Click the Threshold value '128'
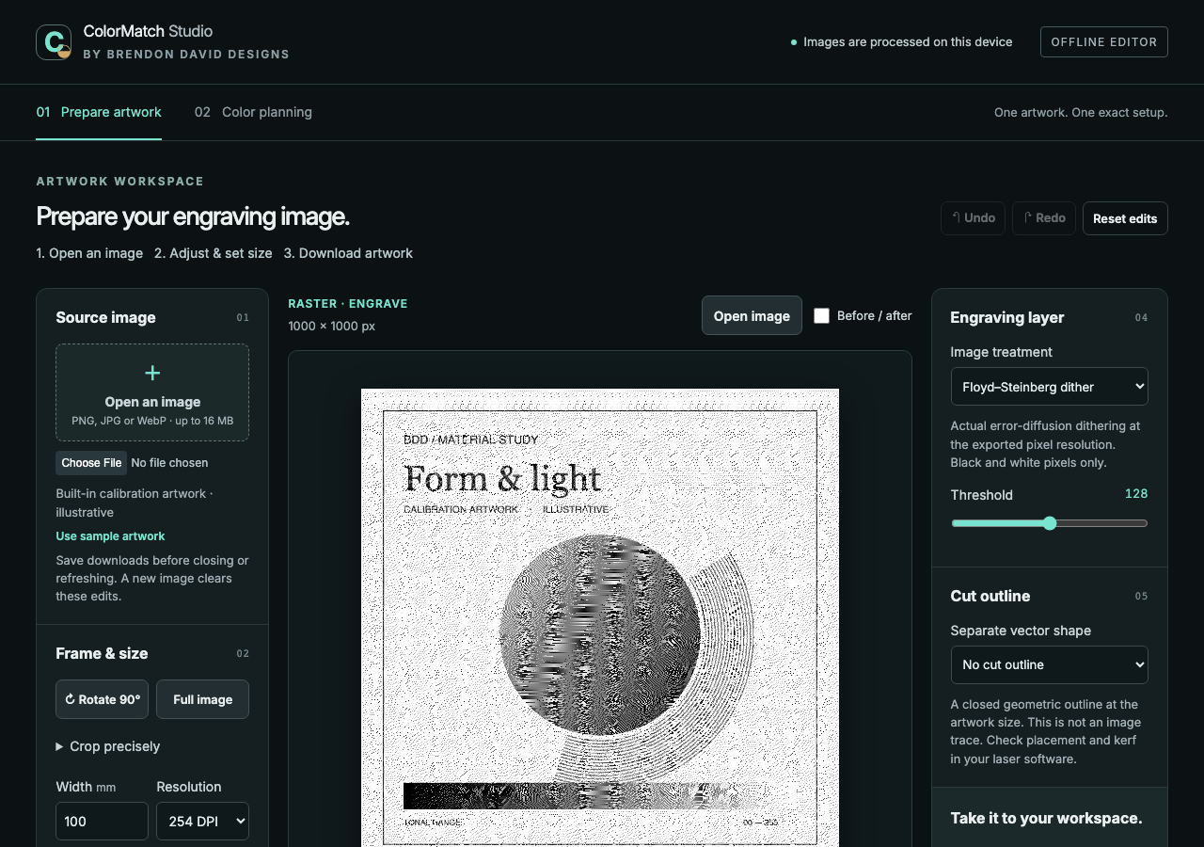1204x847 pixels. pyautogui.click(x=1136, y=494)
